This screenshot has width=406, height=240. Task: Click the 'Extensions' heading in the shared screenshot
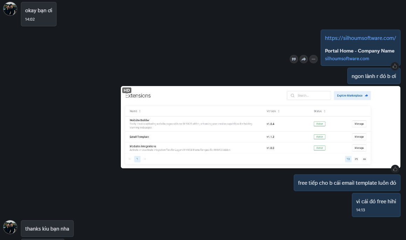(138, 96)
